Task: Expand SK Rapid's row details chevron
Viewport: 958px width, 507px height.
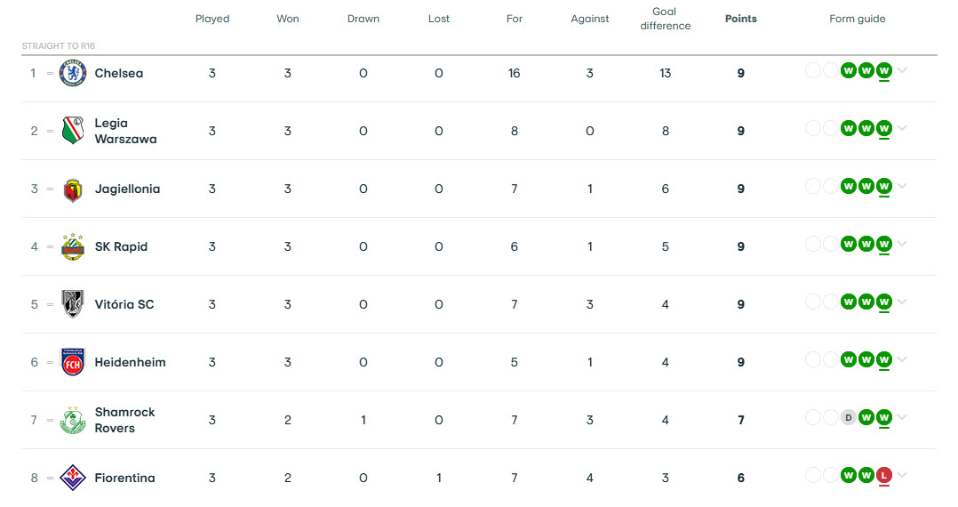Action: pos(902,245)
